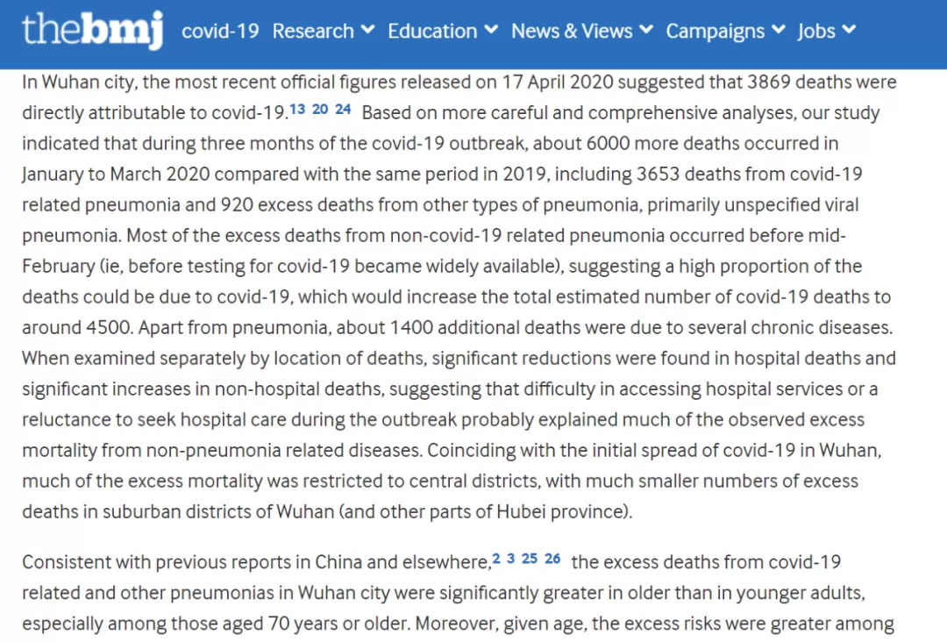
Task: Expand the Campaigns dropdown chevron
Action: click(x=779, y=29)
